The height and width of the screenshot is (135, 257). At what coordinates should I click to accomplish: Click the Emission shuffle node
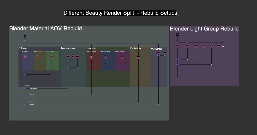(x=138, y=57)
